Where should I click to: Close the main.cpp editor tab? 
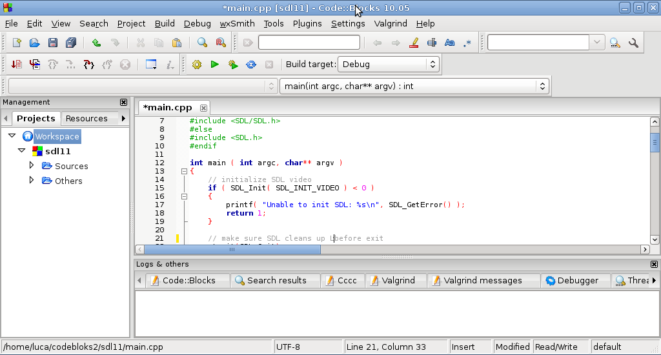tap(203, 108)
